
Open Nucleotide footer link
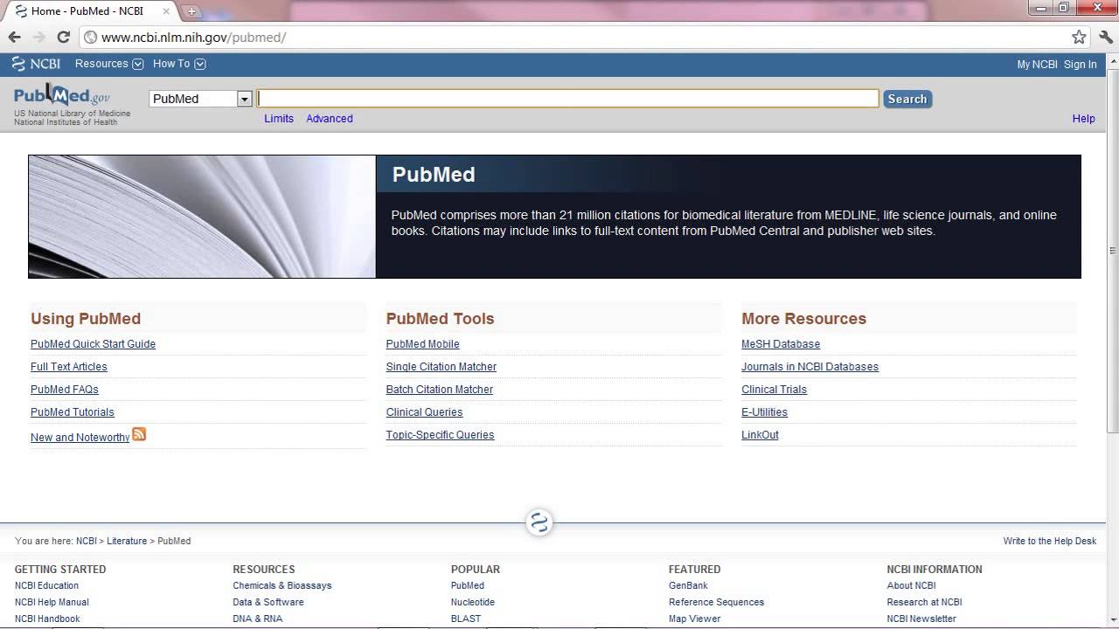pyautogui.click(x=473, y=602)
